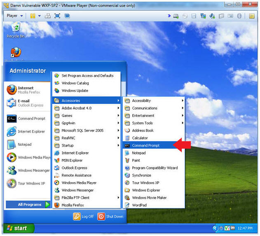260x236 pixels.
Task: Click the hard disk device icon in VMware toolbar
Action: pyautogui.click(x=176, y=16)
